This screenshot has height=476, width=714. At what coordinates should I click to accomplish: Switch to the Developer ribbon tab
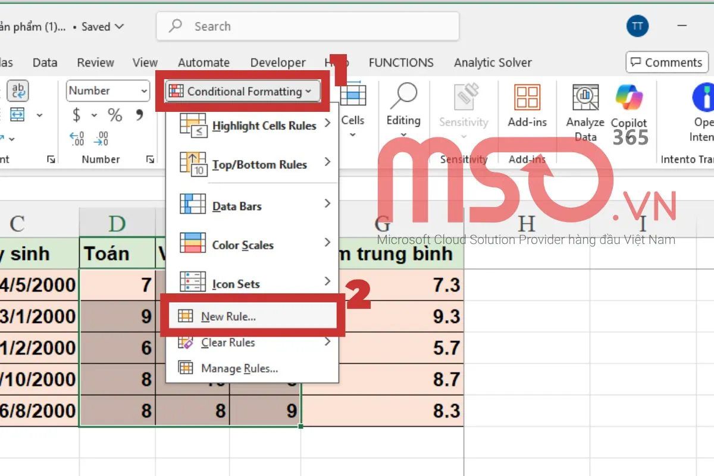(278, 62)
